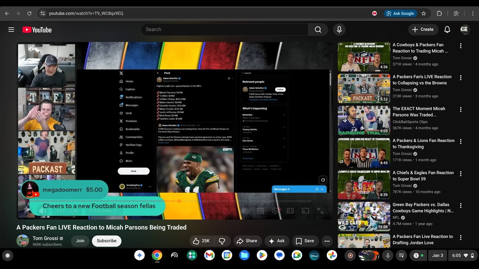Screen dimensions: 479x269
Task: Click the Join membership button
Action: pos(80,241)
